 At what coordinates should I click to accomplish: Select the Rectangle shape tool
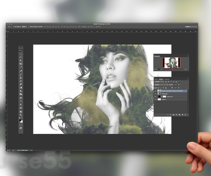21,108
